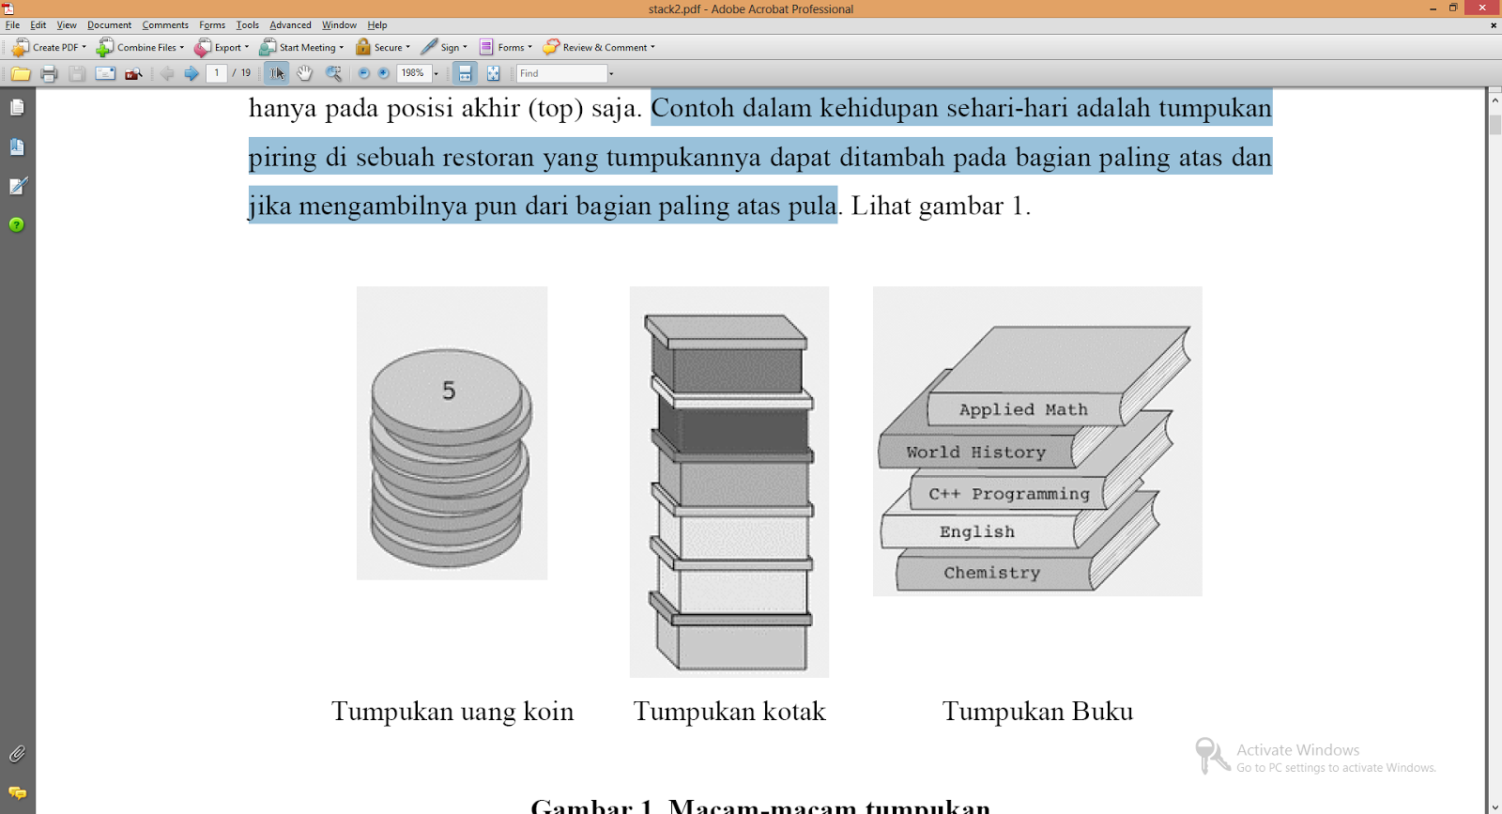Click the stacked books image
Image resolution: width=1502 pixels, height=814 pixels.
(x=1037, y=441)
